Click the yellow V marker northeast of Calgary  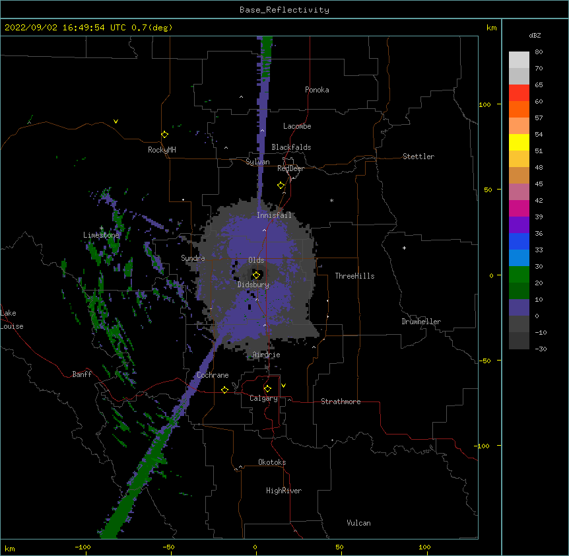point(283,386)
